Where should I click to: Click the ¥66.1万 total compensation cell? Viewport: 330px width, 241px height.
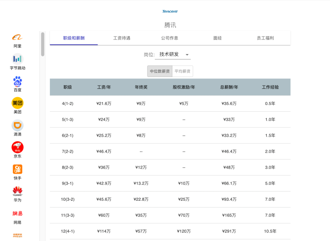[229, 183]
